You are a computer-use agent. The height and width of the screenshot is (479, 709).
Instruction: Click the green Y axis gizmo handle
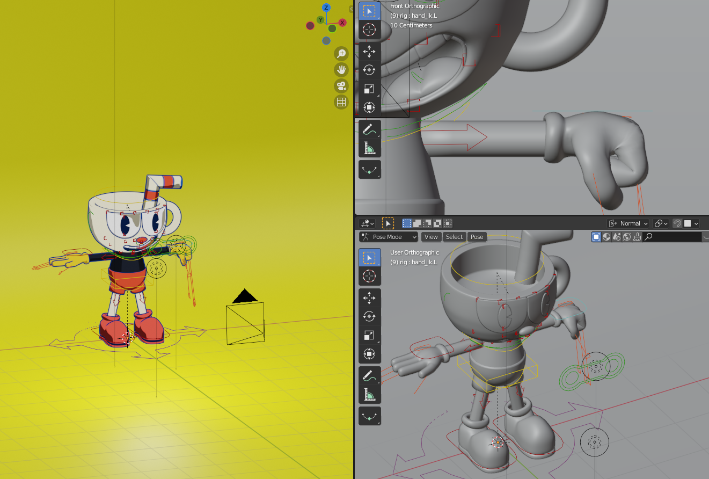(320, 20)
